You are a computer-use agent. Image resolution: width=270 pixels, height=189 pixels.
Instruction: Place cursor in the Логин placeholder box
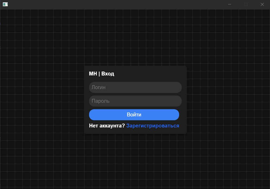click(x=135, y=87)
